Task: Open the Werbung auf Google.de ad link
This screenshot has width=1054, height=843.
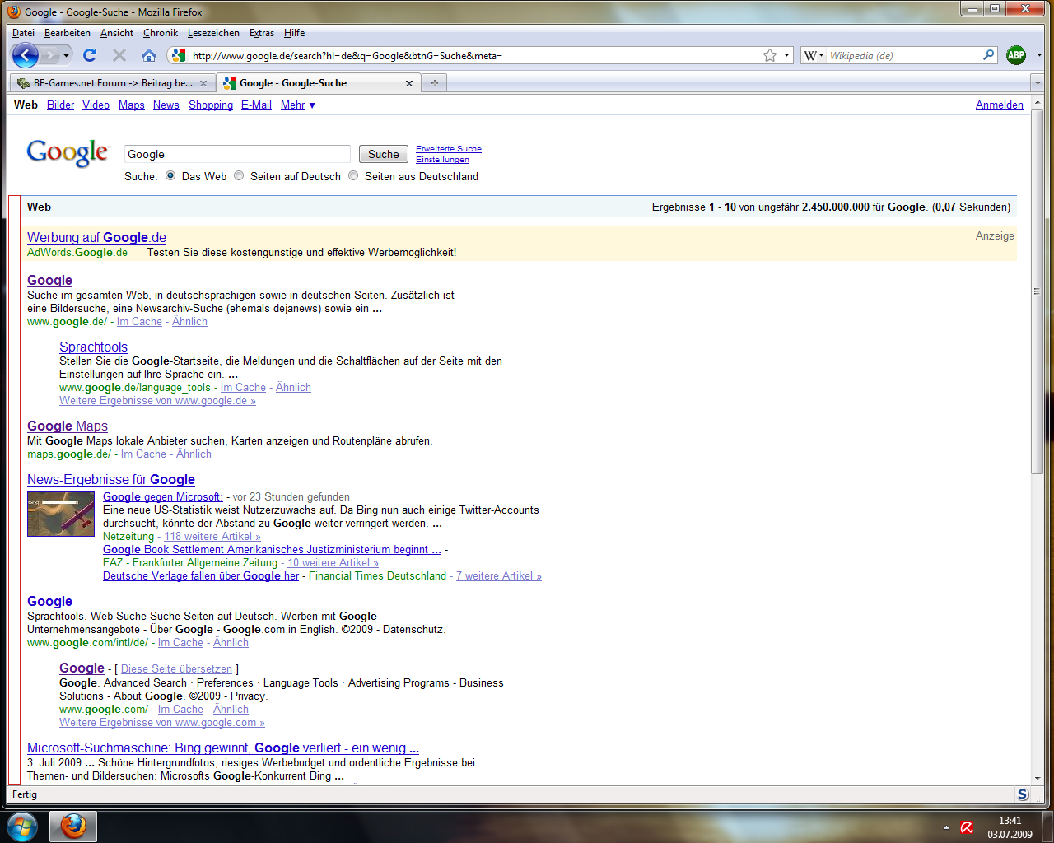Action: tap(96, 237)
